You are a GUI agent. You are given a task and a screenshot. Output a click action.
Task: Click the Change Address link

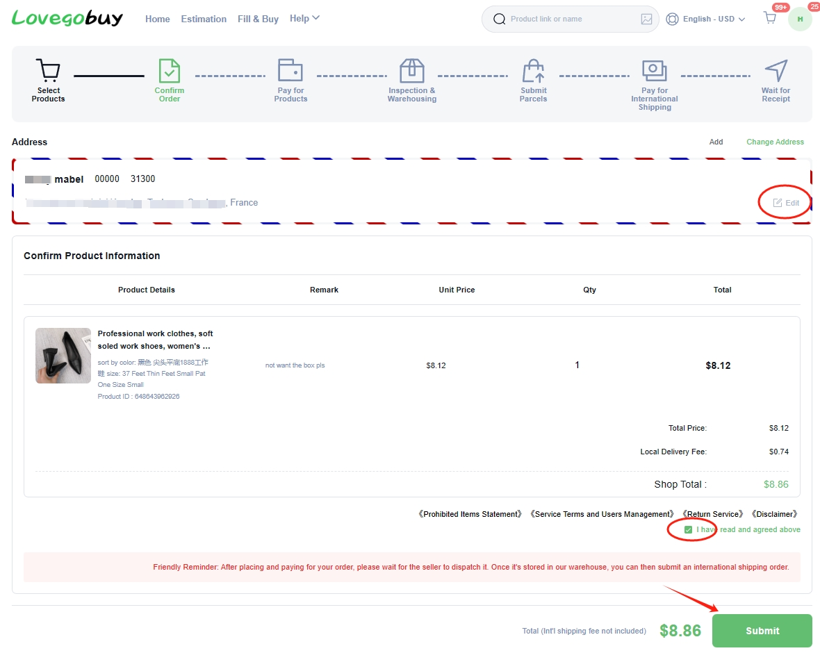(x=775, y=142)
